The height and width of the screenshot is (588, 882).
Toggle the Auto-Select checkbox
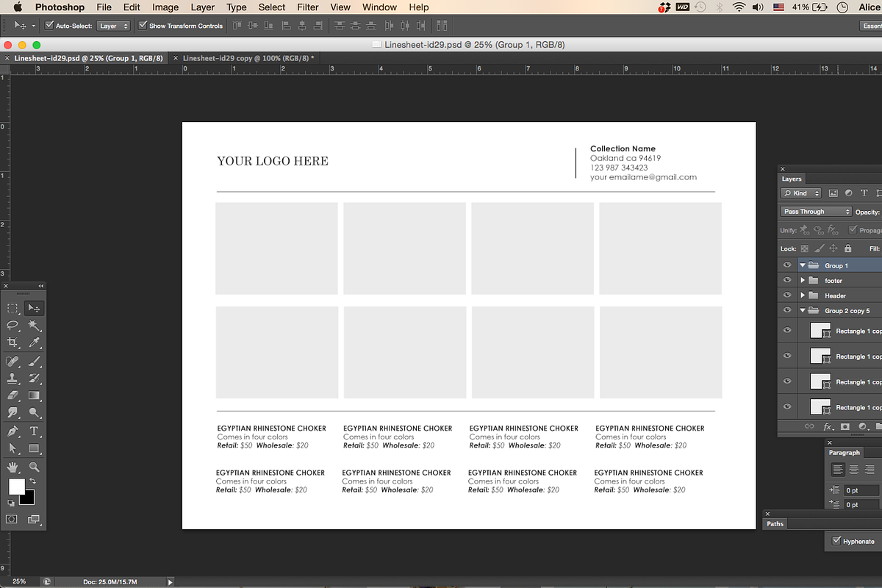tap(49, 25)
